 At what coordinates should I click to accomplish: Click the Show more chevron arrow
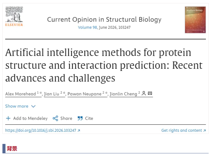[34, 106]
